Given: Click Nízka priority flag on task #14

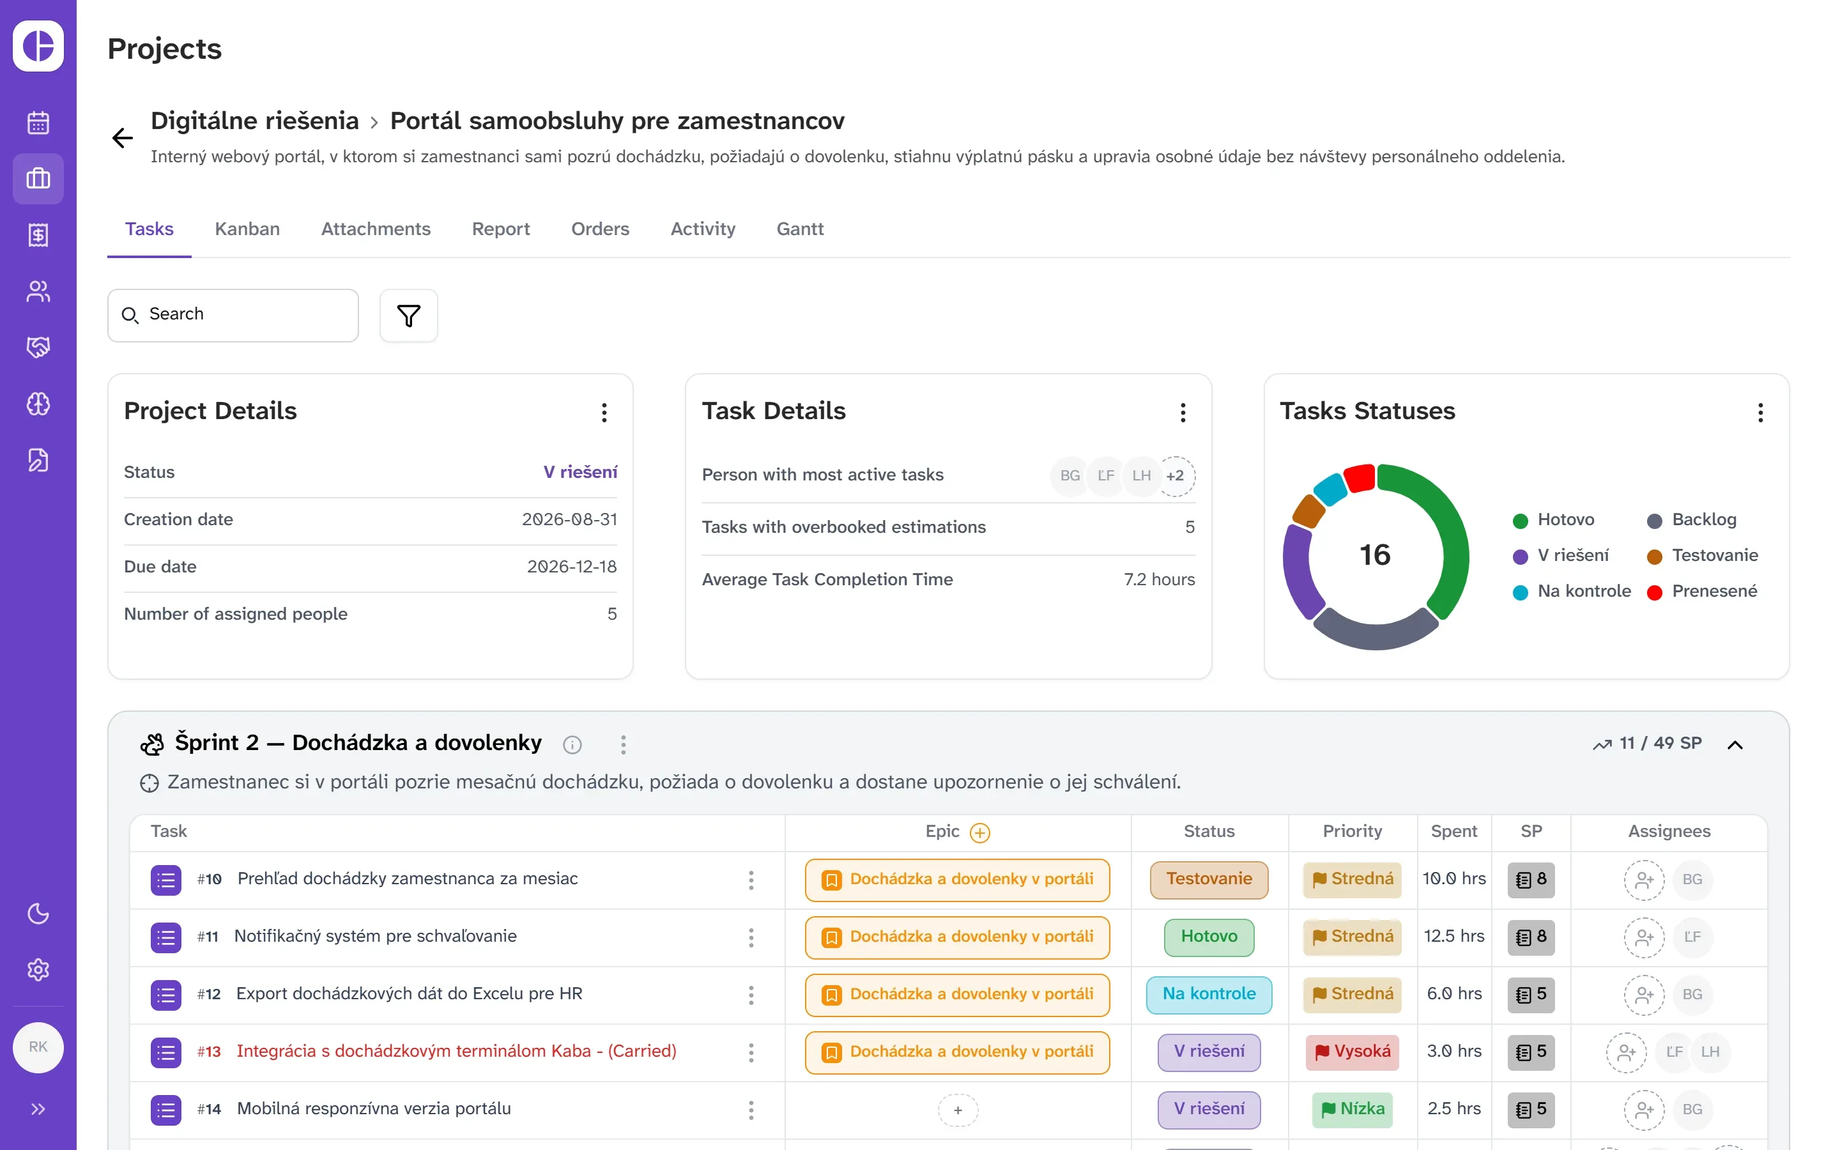Looking at the screenshot, I should [x=1353, y=1110].
